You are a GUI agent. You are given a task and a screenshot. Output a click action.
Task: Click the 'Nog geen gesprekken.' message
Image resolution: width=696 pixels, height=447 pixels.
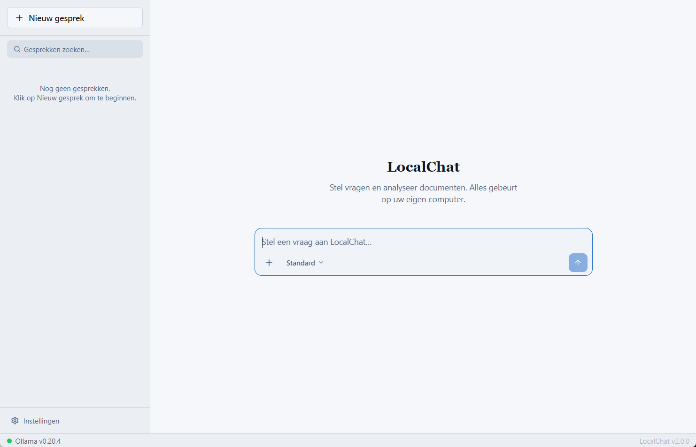75,88
